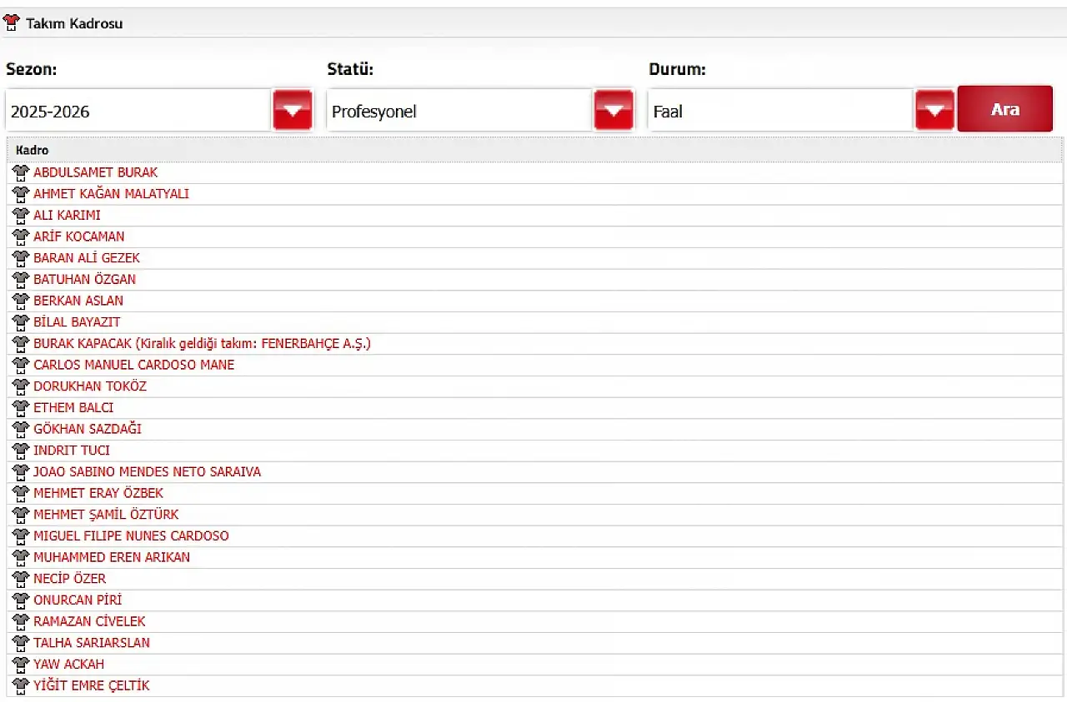The width and height of the screenshot is (1067, 702).
Task: Click the Kadro column header
Action: click(33, 151)
